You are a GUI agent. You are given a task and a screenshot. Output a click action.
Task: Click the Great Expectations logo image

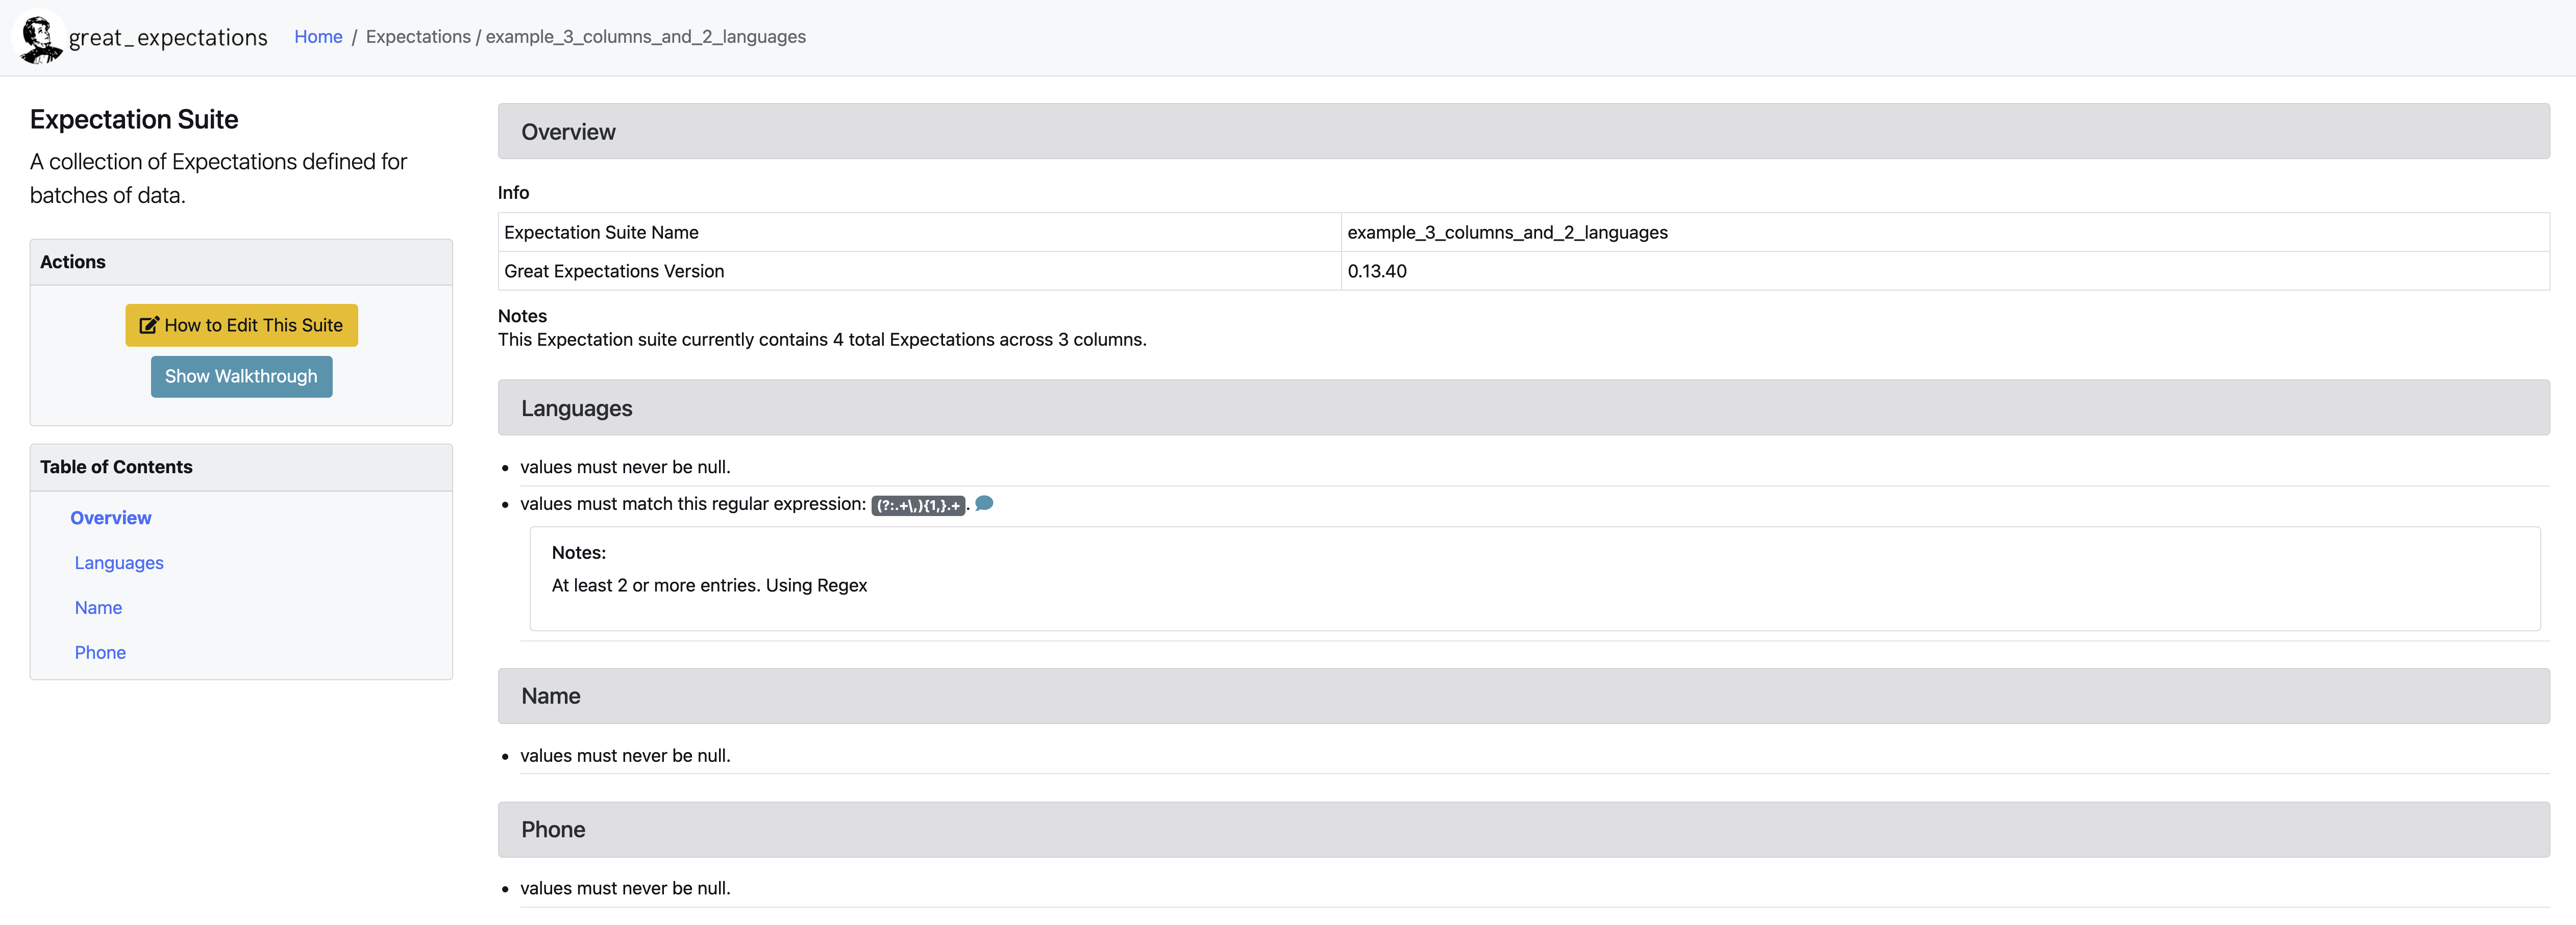(x=40, y=37)
